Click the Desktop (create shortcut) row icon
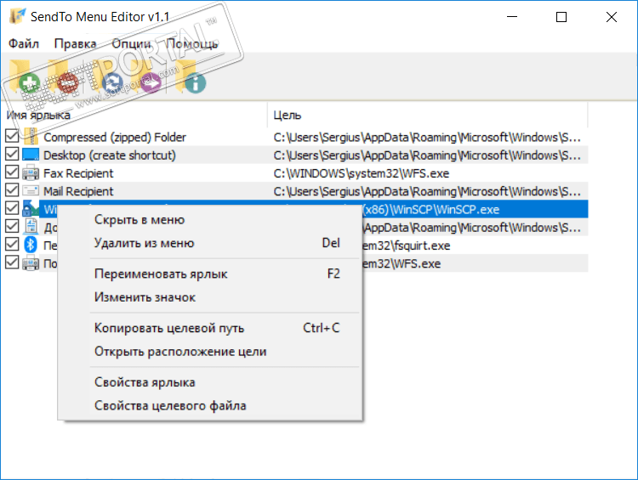This screenshot has height=480, width=638. tap(31, 155)
